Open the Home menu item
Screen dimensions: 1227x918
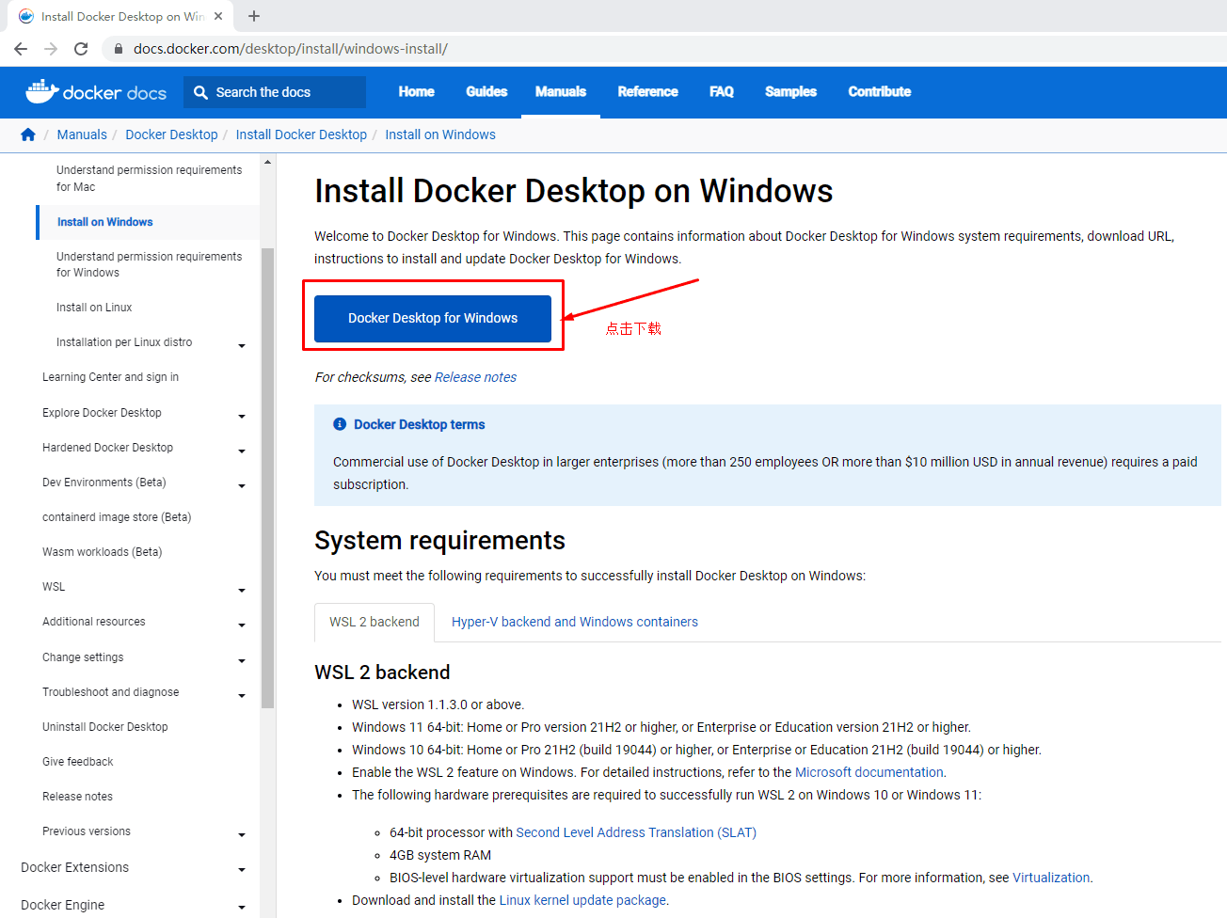click(416, 91)
